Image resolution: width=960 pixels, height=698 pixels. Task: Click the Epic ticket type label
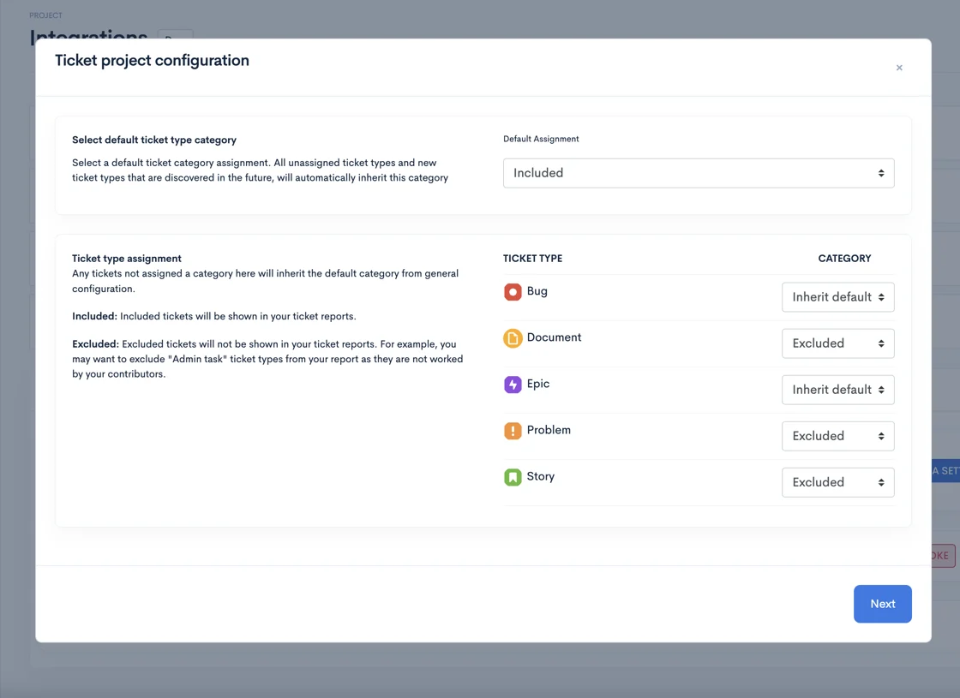[538, 384]
